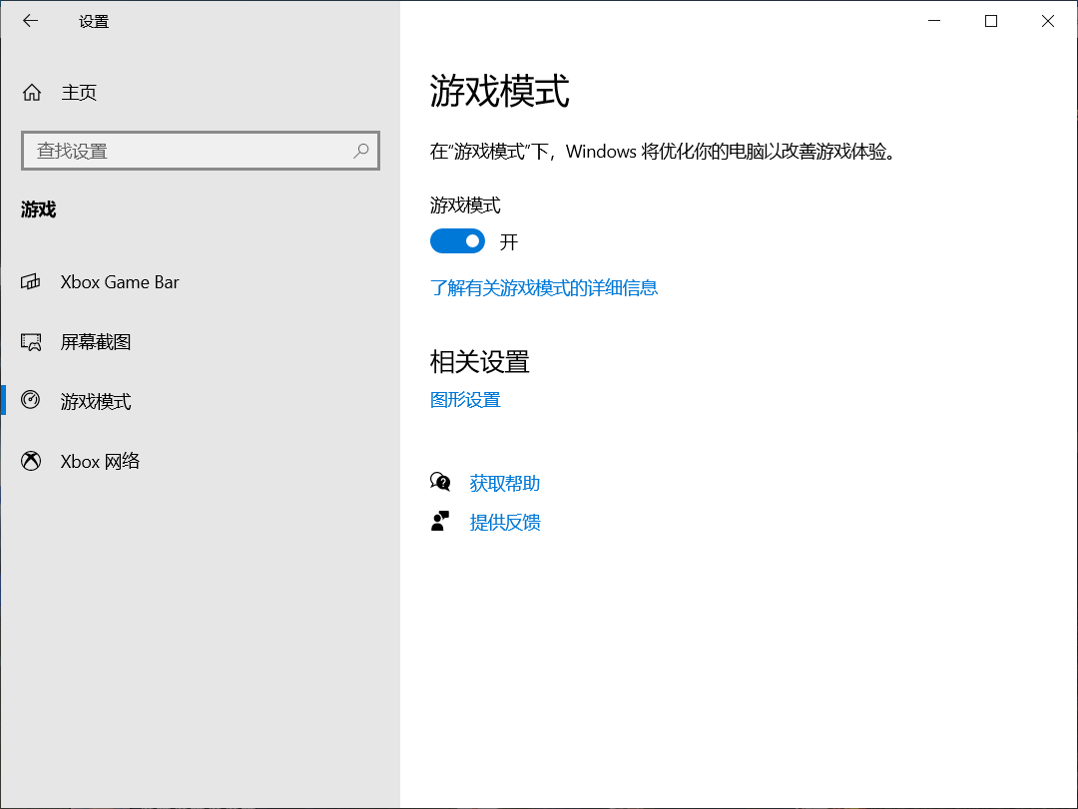Click the 屏幕截图 capture icon
Image resolution: width=1078 pixels, height=809 pixels.
(x=31, y=341)
